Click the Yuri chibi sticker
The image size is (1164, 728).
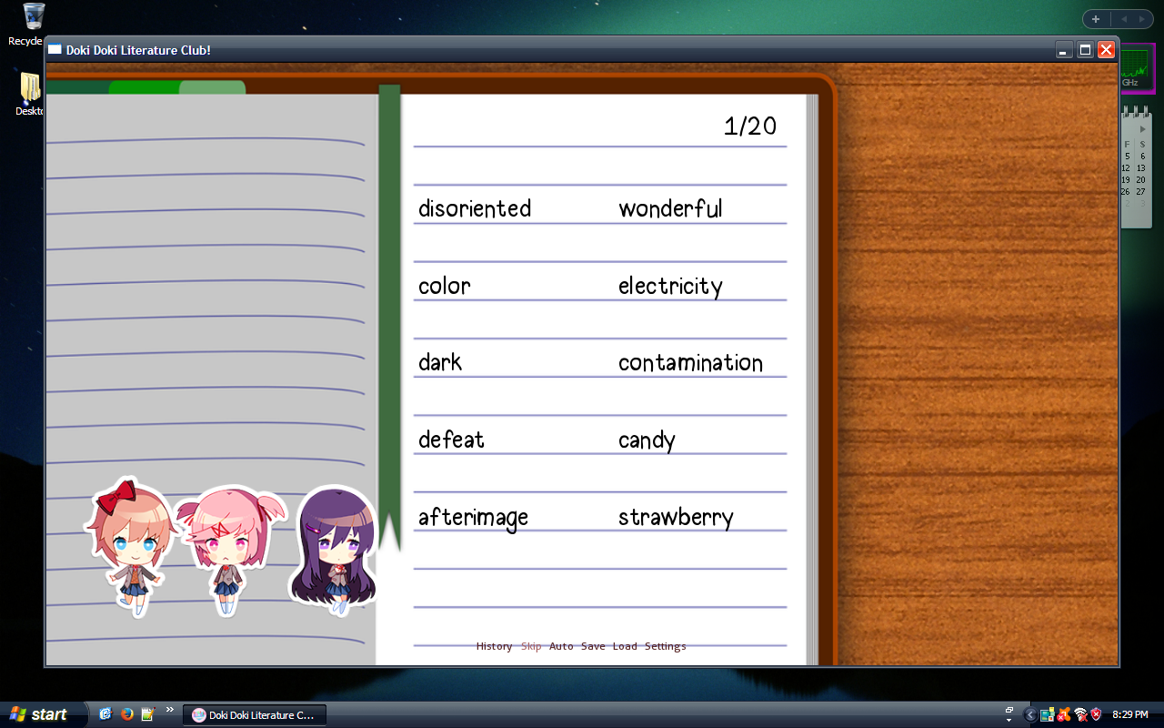[x=334, y=548]
